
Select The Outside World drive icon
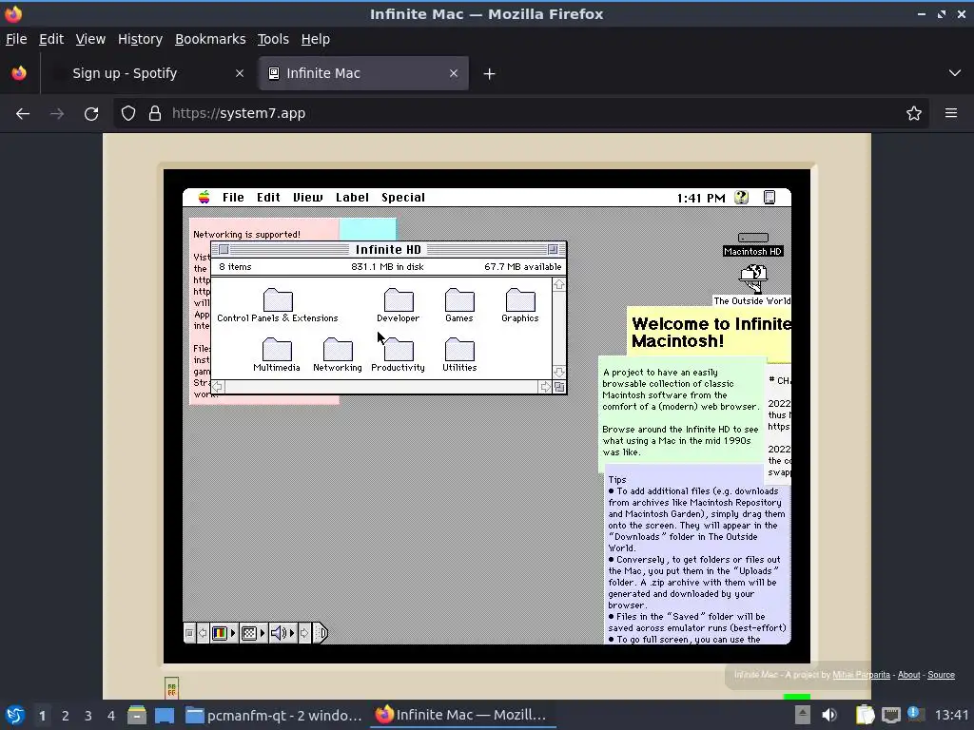(x=753, y=279)
